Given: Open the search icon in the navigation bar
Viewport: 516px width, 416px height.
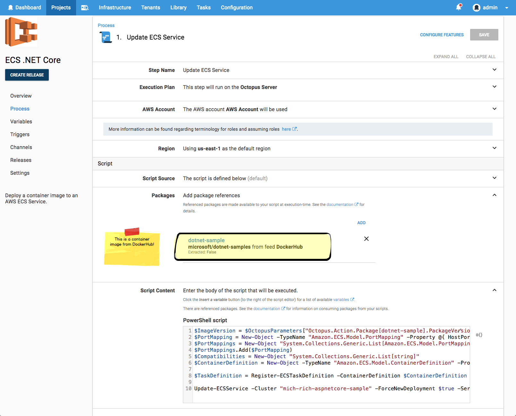Looking at the screenshot, I should tap(85, 7).
